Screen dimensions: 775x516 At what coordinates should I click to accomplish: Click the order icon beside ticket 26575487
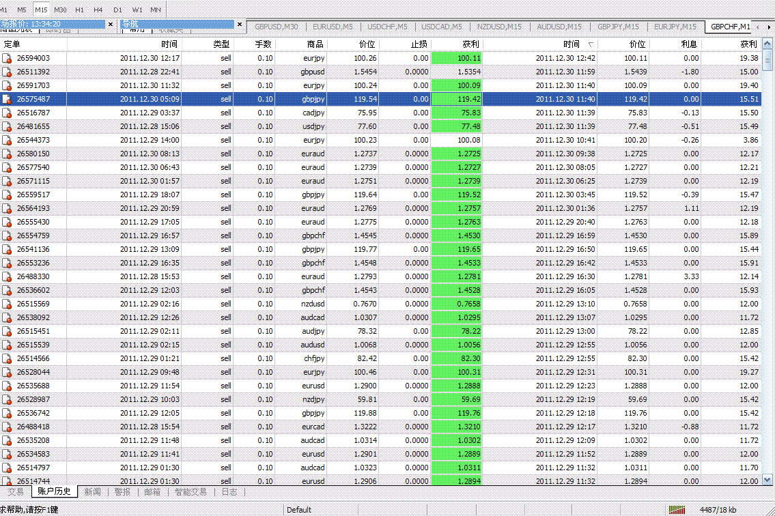coord(8,100)
